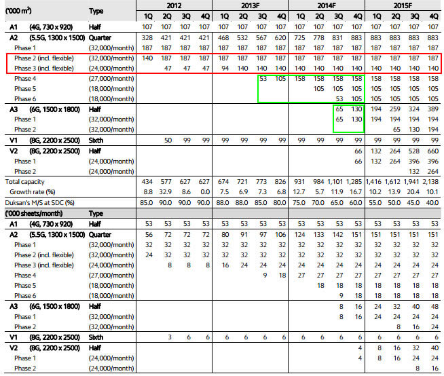This screenshot has height=376, width=444.
Task: Click "Phase 5" label in the sheets table
Action: (x=25, y=286)
